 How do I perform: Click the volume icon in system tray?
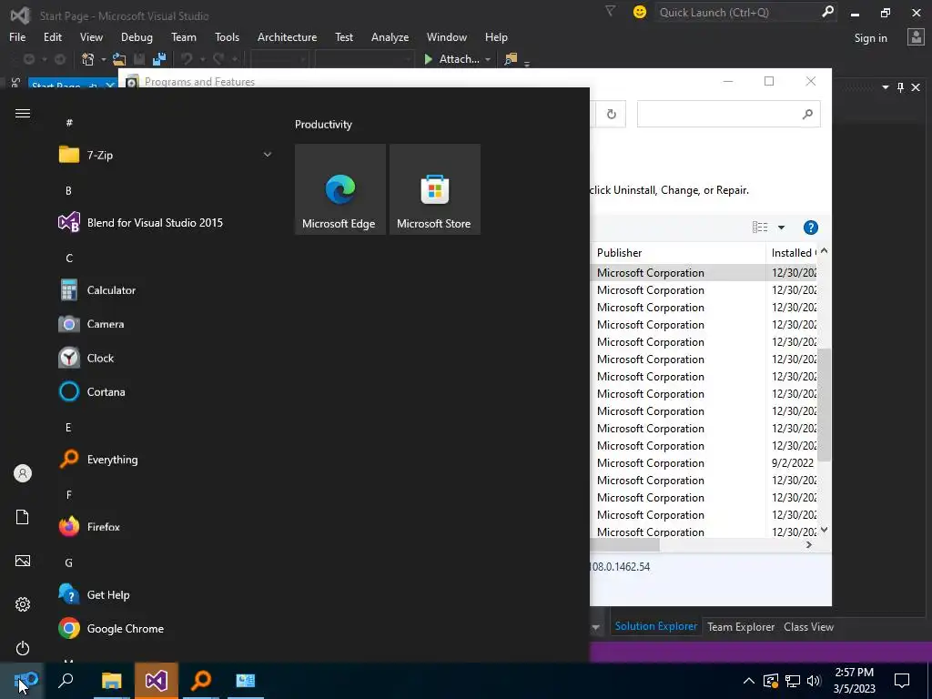[x=814, y=681]
